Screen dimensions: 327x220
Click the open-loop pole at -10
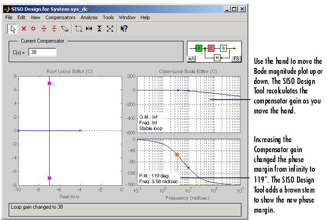[19, 130]
